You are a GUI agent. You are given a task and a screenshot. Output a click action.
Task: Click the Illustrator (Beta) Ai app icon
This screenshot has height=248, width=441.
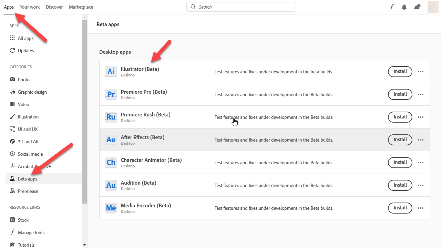pos(111,71)
